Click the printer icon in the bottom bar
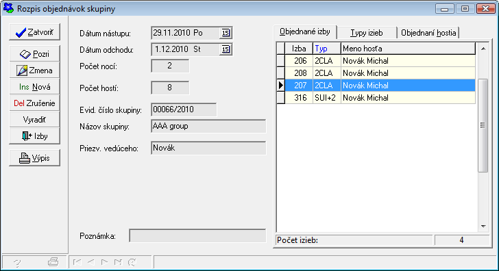The width and height of the screenshot is (499, 271). (53, 262)
